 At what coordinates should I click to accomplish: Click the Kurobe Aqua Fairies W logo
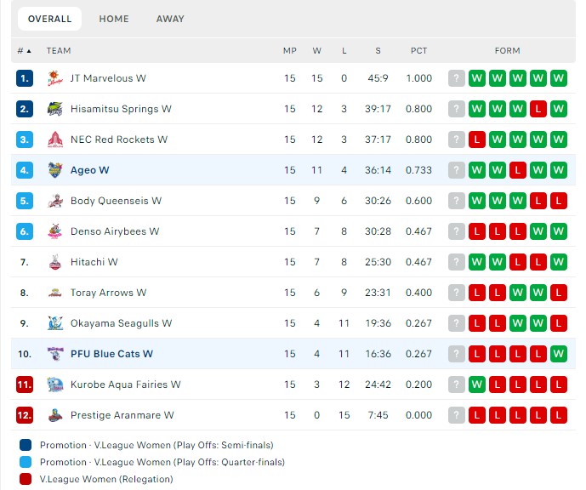click(x=55, y=385)
